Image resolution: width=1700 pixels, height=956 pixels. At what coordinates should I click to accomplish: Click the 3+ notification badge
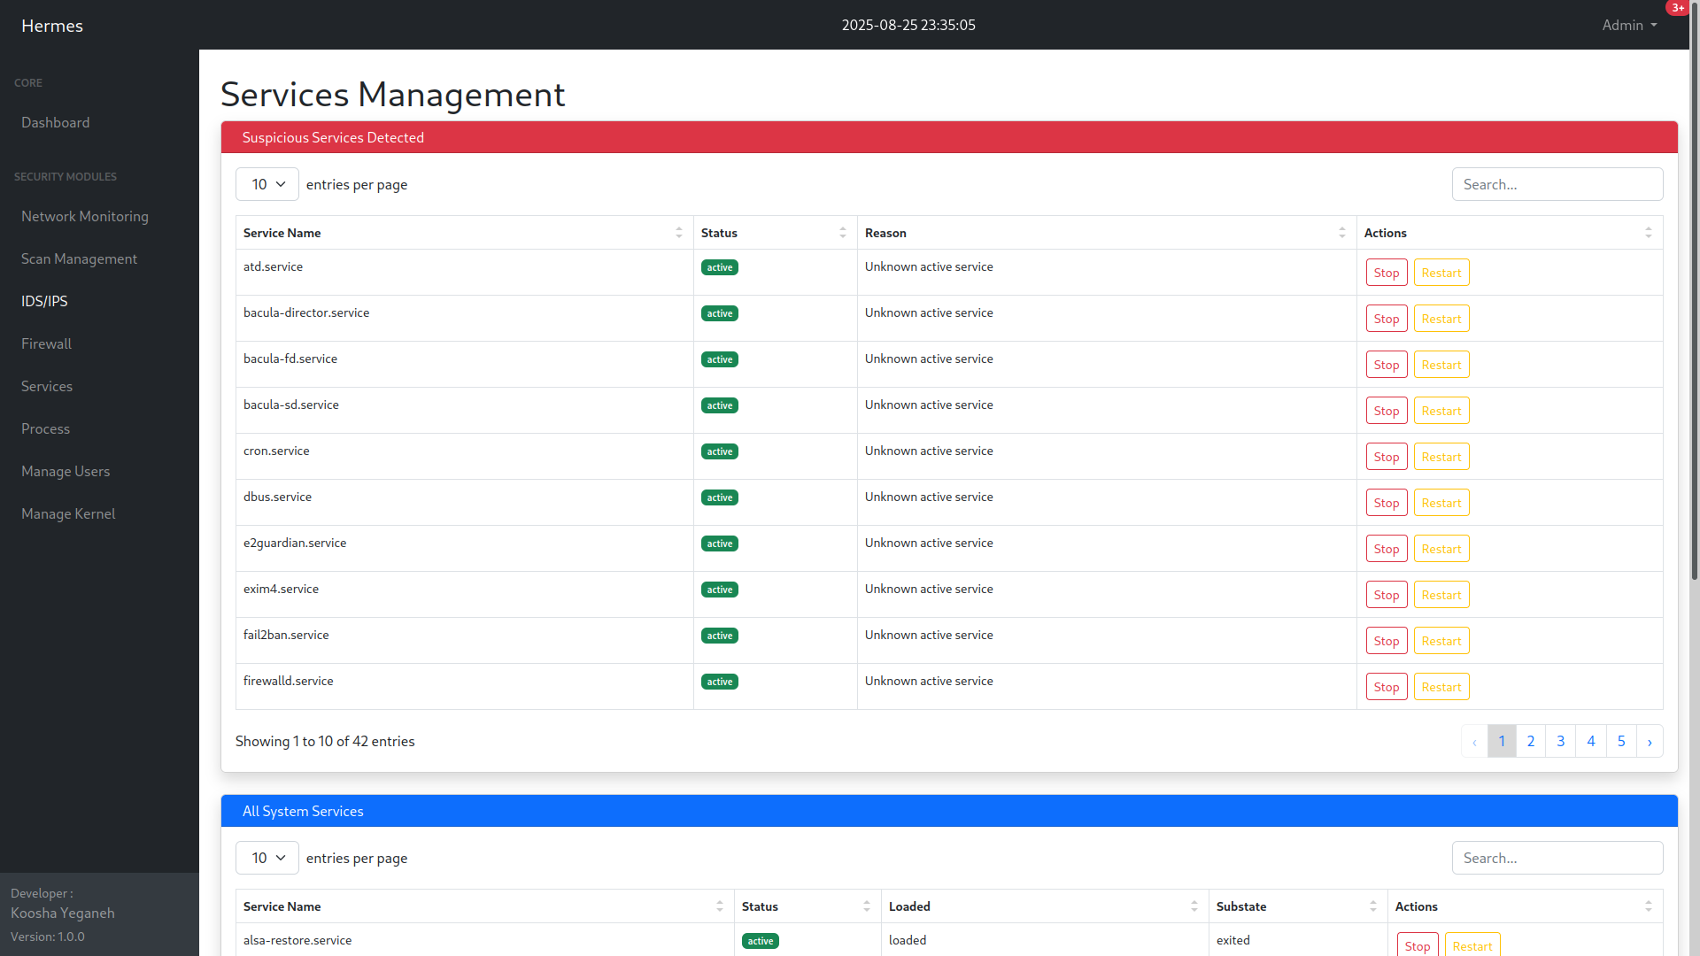pos(1679,8)
